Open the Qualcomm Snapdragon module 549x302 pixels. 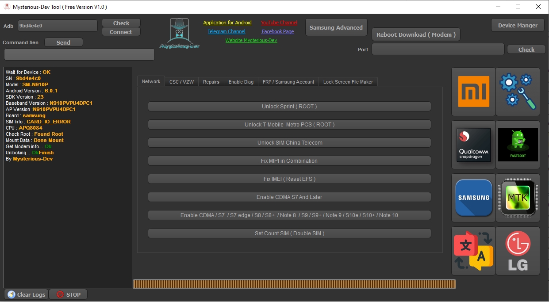[473, 145]
